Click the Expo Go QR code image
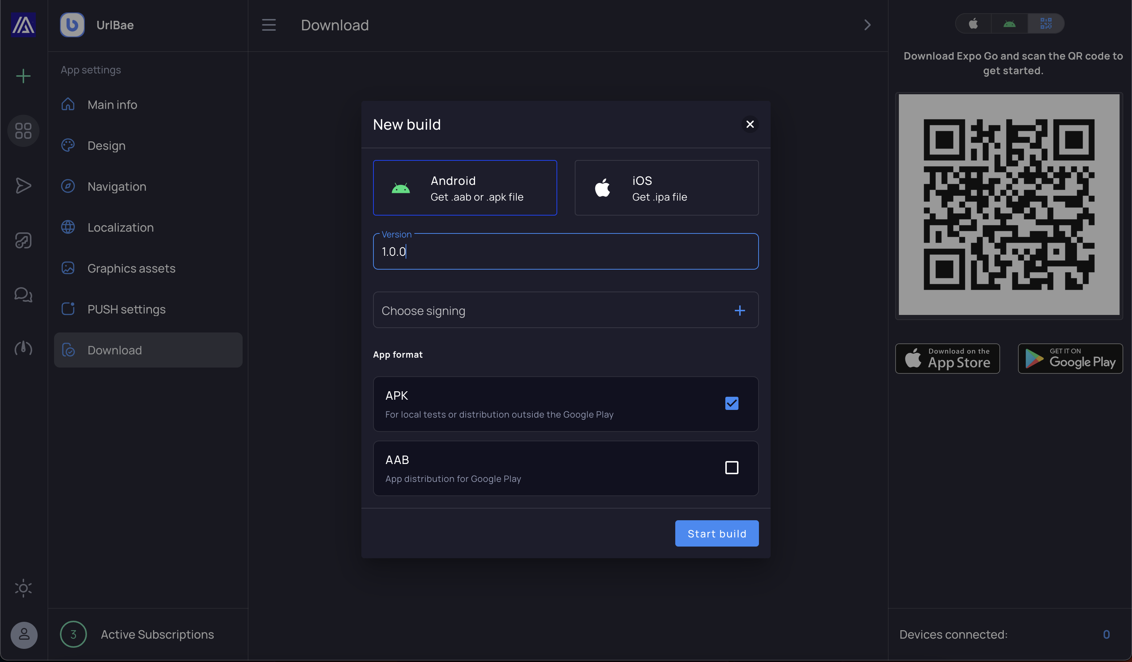This screenshot has height=662, width=1132. [x=1008, y=204]
